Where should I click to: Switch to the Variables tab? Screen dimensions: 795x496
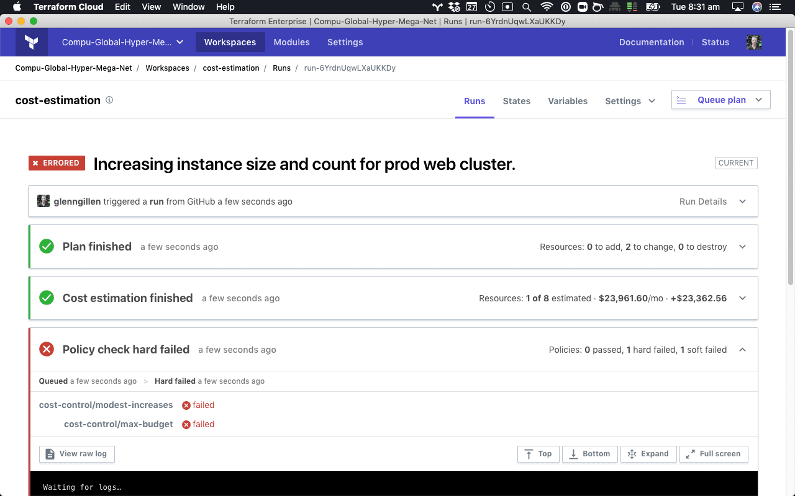click(567, 101)
